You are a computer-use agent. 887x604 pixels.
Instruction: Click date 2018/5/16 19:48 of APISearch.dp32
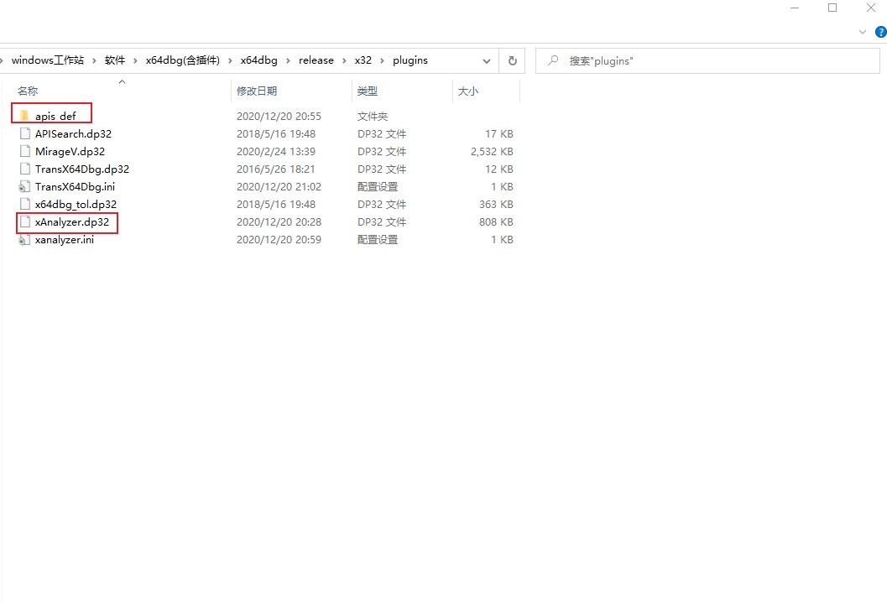click(276, 133)
